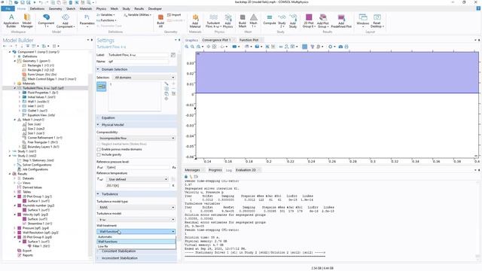Collapse the Turbulence section
Viewport: 482px width, 271px height.
pyautogui.click(x=98, y=194)
